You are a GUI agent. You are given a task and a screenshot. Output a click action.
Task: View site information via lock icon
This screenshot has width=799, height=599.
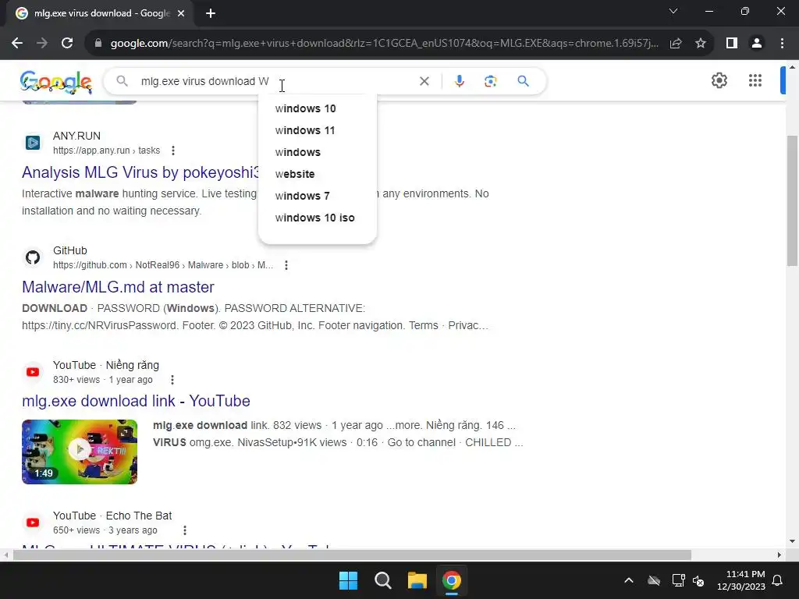tap(98, 44)
